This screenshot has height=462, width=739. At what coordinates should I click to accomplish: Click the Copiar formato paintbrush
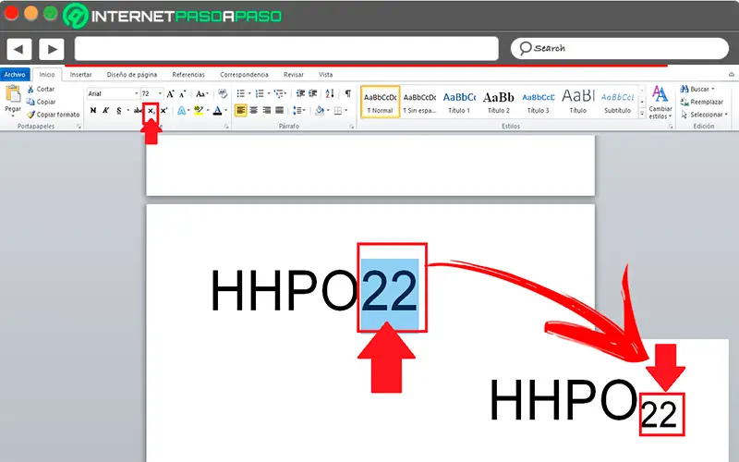click(x=54, y=115)
